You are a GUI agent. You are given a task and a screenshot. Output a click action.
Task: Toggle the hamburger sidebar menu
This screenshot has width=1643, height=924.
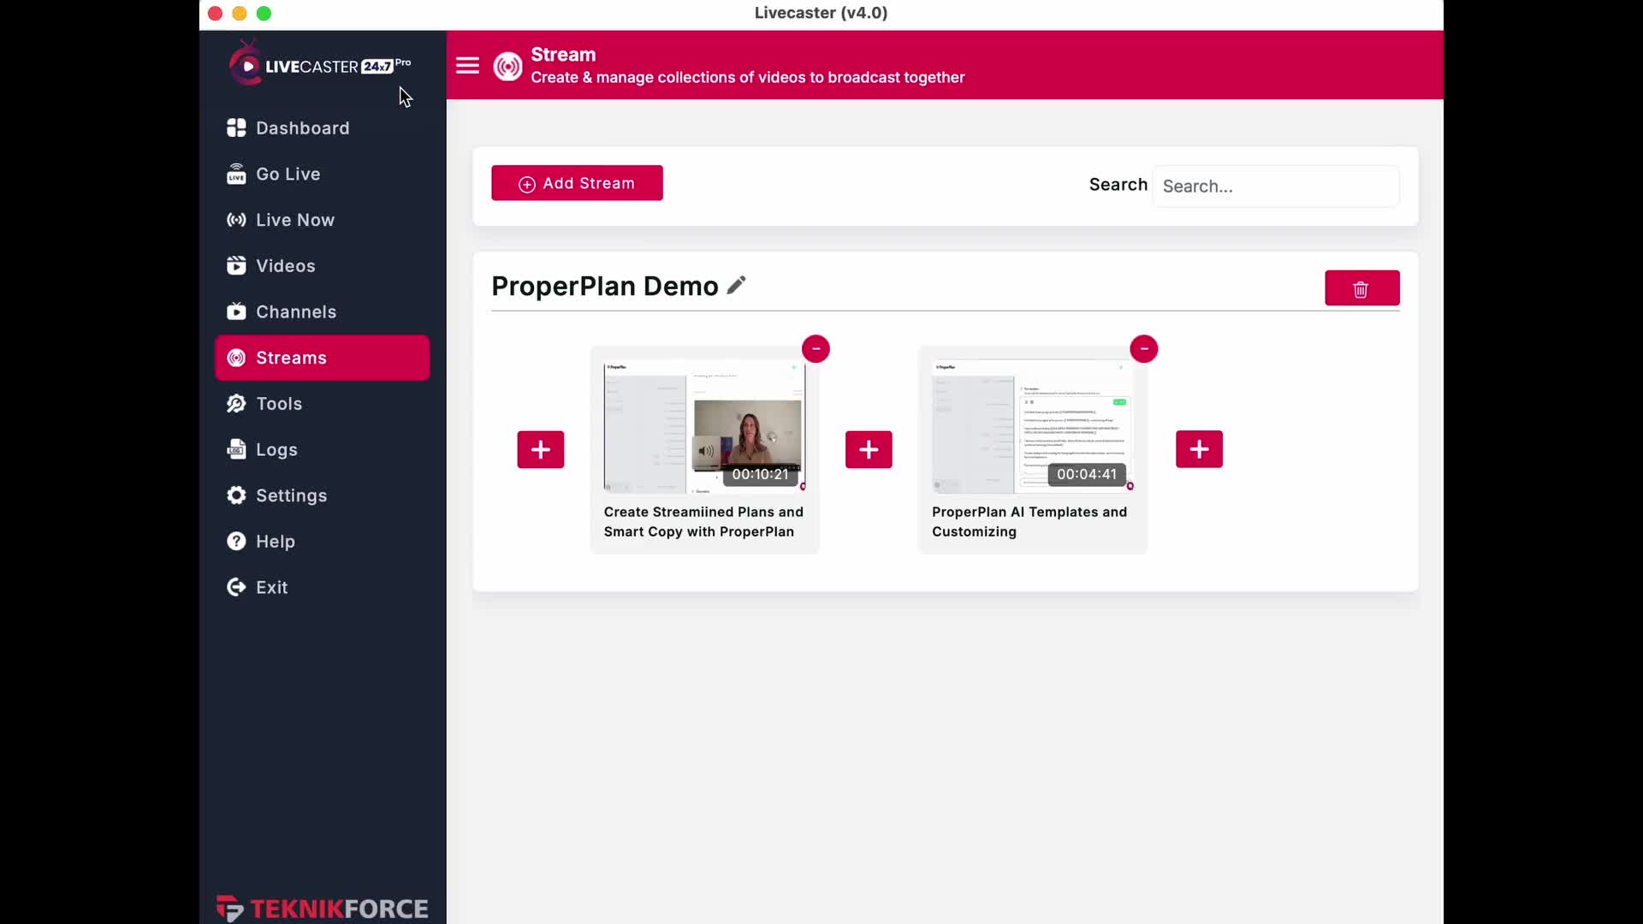pyautogui.click(x=467, y=66)
